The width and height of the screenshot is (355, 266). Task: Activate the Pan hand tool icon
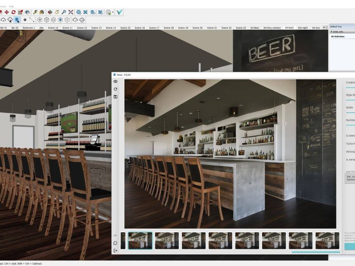point(57,12)
